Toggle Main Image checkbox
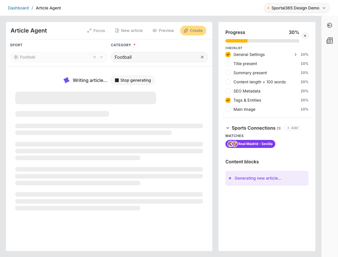The width and height of the screenshot is (338, 257). tap(228, 109)
